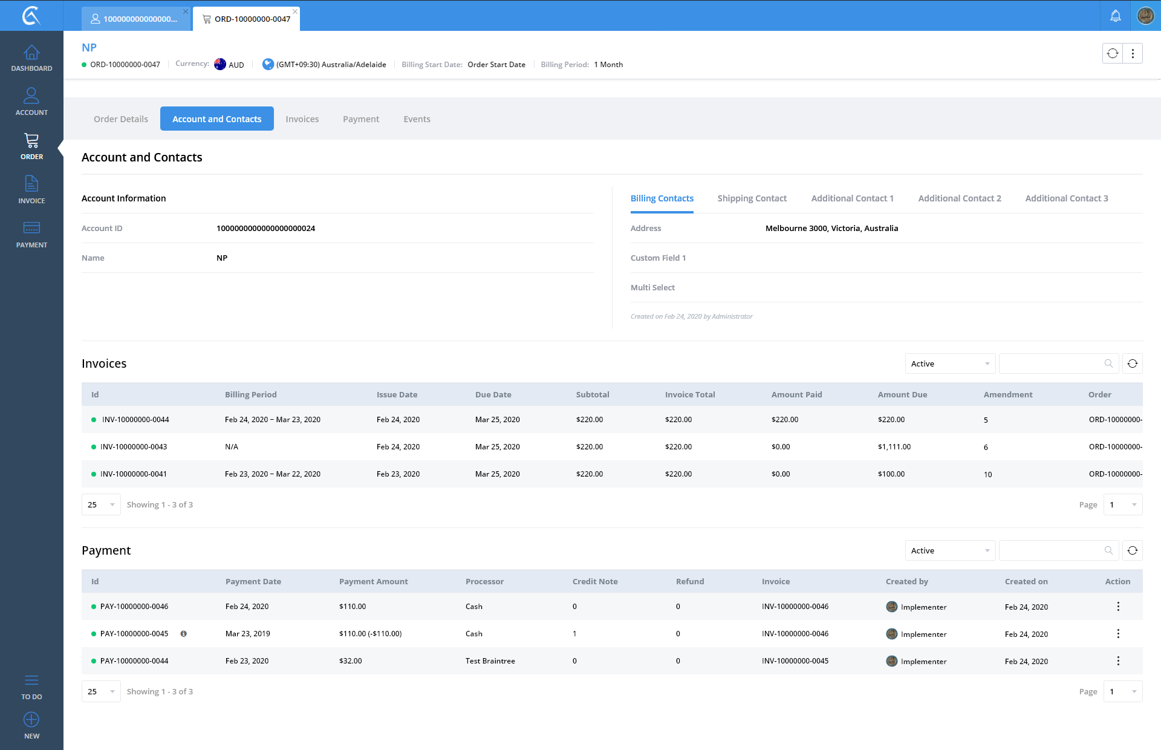The width and height of the screenshot is (1161, 750).
Task: Open the To Do list icon
Action: point(31,680)
